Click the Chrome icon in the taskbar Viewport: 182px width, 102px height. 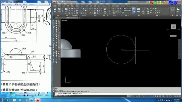pos(26,100)
